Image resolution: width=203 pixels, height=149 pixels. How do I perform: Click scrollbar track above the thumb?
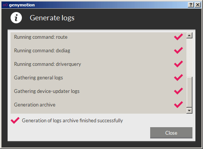pyautogui.click(x=189, y=58)
